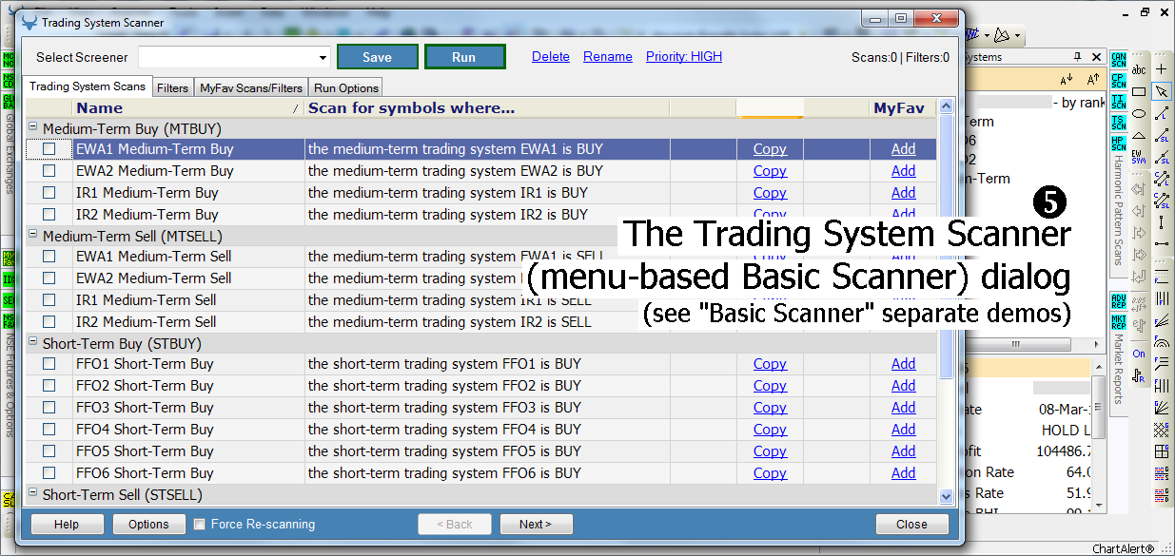Select the vertical line segment tool
The width and height of the screenshot is (1175, 556).
(x=1161, y=222)
